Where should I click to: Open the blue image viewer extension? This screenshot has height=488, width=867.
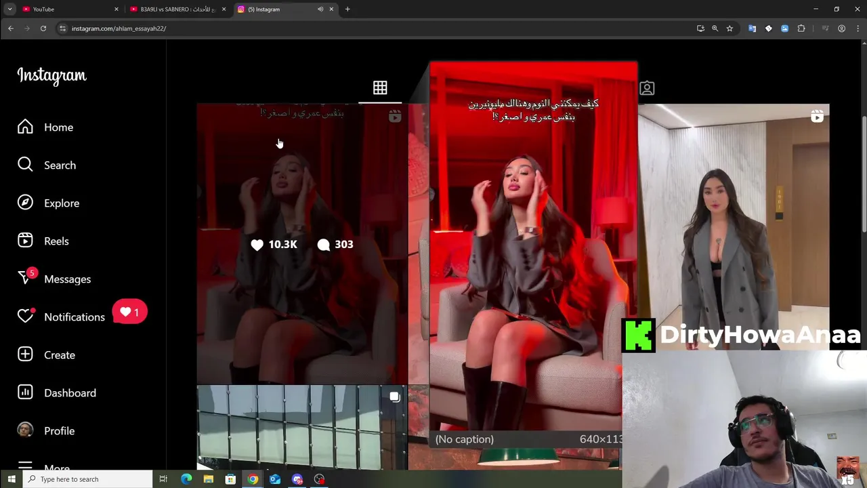click(x=784, y=28)
